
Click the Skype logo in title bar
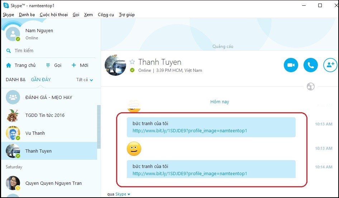6,5
